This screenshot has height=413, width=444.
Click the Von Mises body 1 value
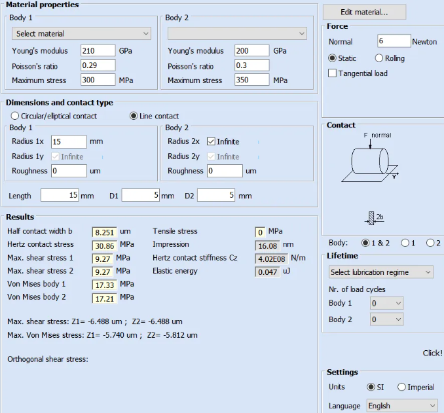(104, 285)
